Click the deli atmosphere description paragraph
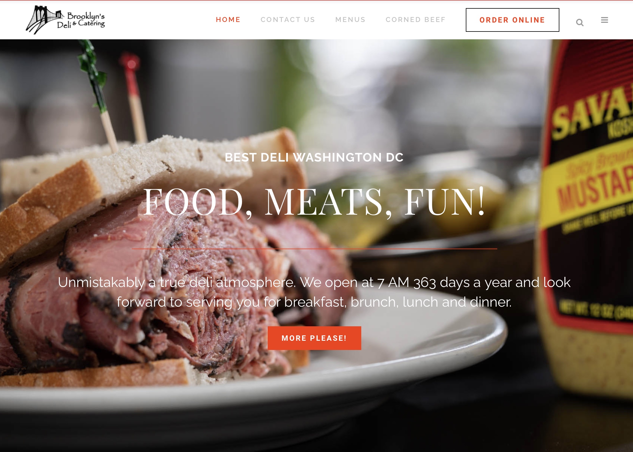633x452 pixels. [314, 292]
